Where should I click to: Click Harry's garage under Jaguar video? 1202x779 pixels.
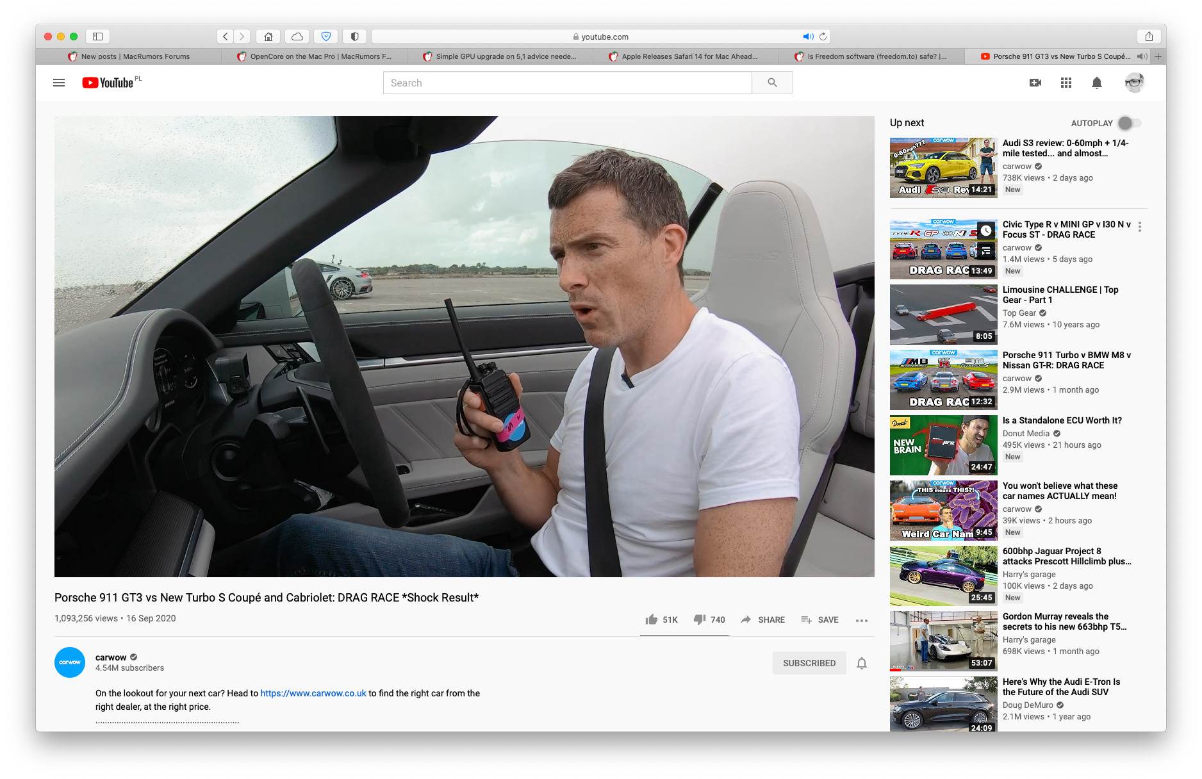click(x=1029, y=575)
